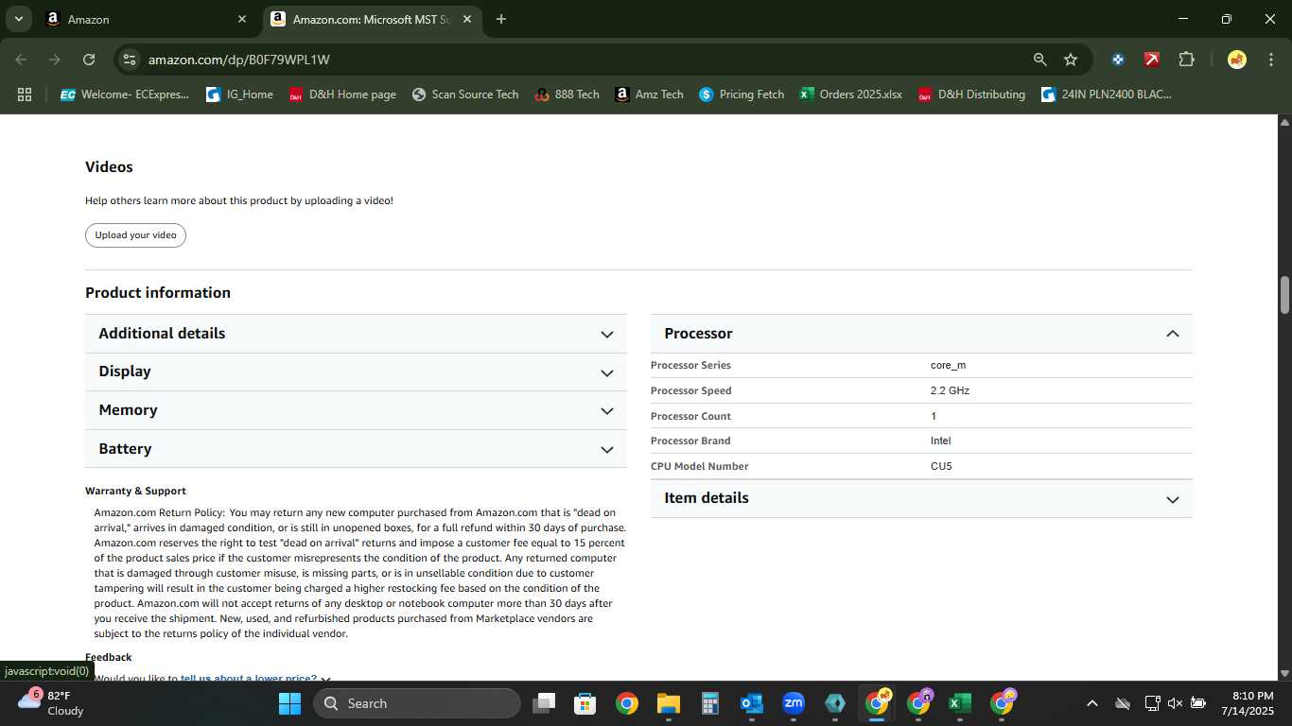Image resolution: width=1292 pixels, height=726 pixels.
Task: Open File Explorer from the taskbar
Action: pyautogui.click(x=669, y=703)
